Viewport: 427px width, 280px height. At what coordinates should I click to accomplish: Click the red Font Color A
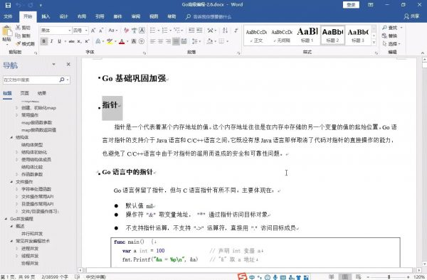click(x=122, y=41)
